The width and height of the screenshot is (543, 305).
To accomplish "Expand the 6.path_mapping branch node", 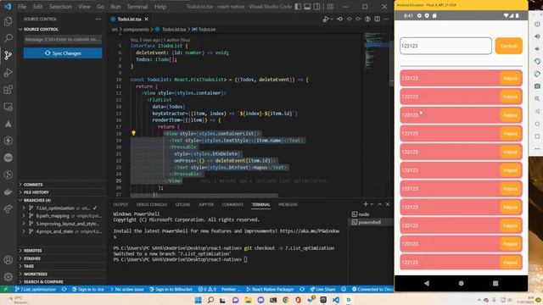I will click(24, 216).
